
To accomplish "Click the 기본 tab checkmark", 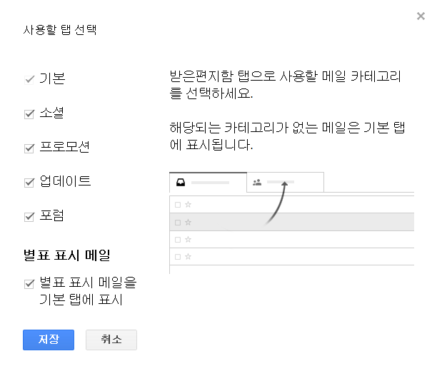I will (x=29, y=79).
